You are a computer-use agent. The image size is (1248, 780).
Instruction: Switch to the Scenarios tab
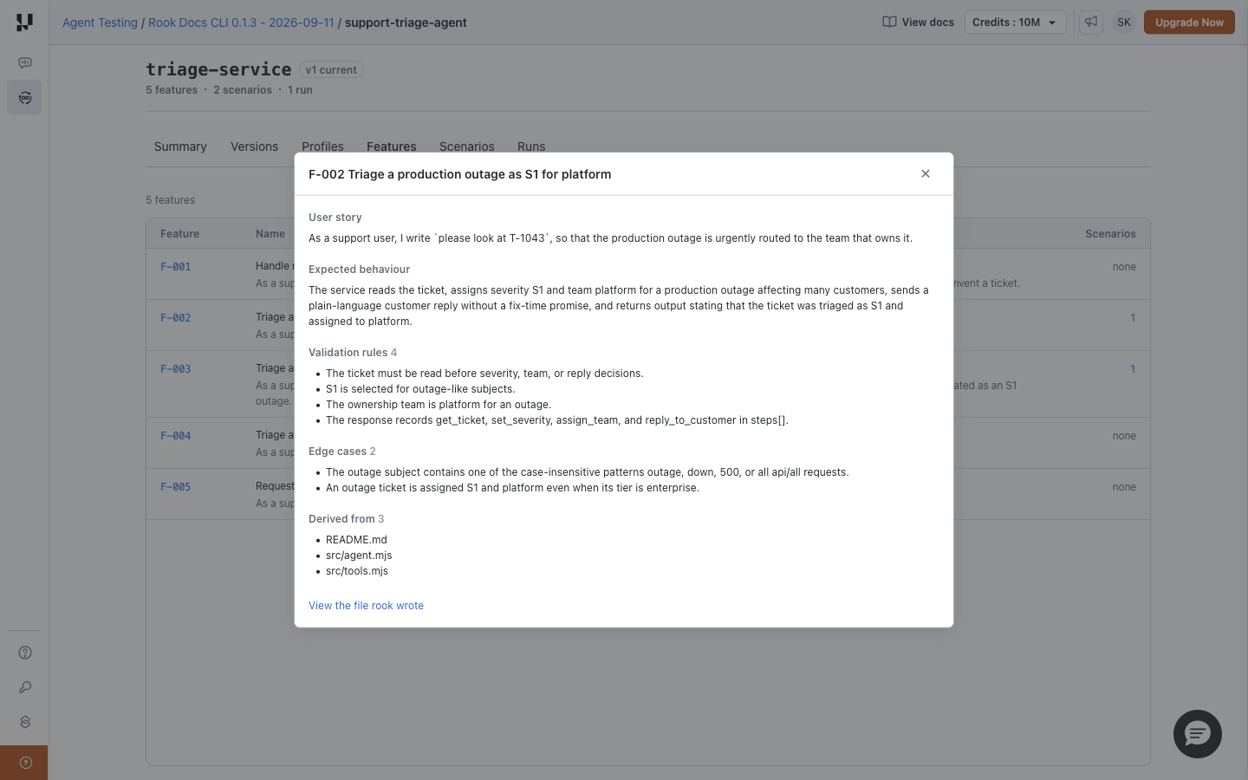tap(466, 146)
